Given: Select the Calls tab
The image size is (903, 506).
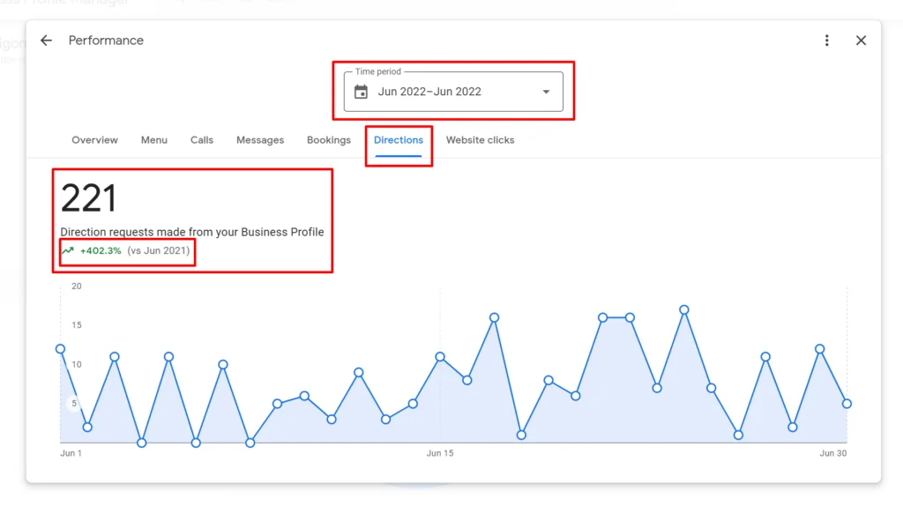Looking at the screenshot, I should [x=202, y=140].
